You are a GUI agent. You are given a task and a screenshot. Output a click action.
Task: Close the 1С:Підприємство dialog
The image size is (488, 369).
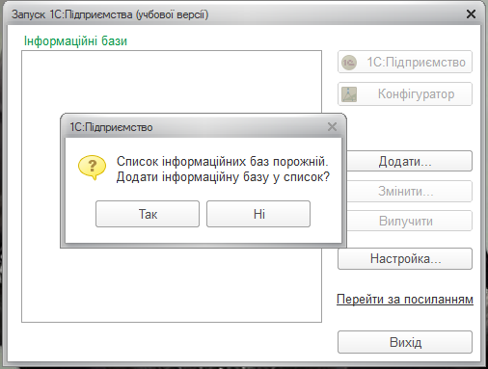click(x=332, y=127)
